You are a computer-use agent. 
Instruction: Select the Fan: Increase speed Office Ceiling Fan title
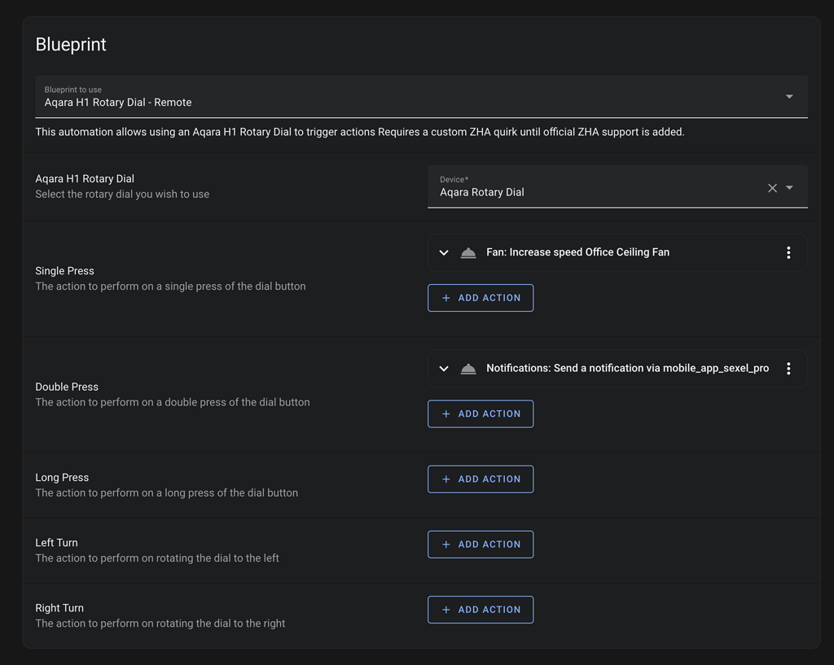(x=577, y=252)
